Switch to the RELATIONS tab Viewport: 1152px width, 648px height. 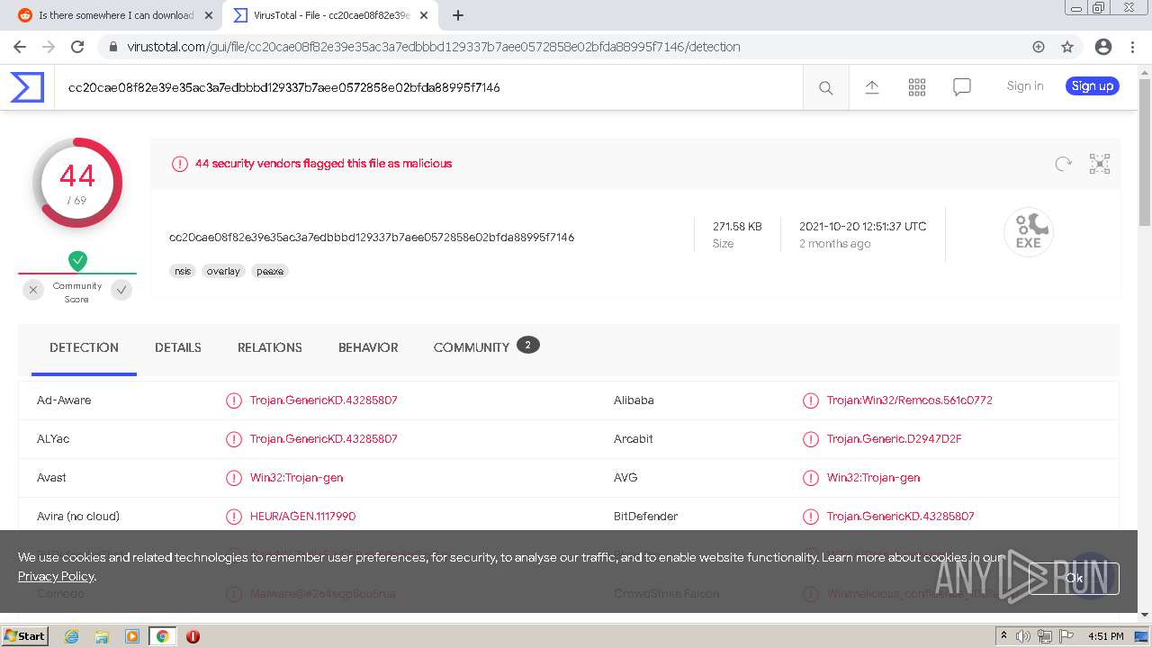[x=270, y=347]
